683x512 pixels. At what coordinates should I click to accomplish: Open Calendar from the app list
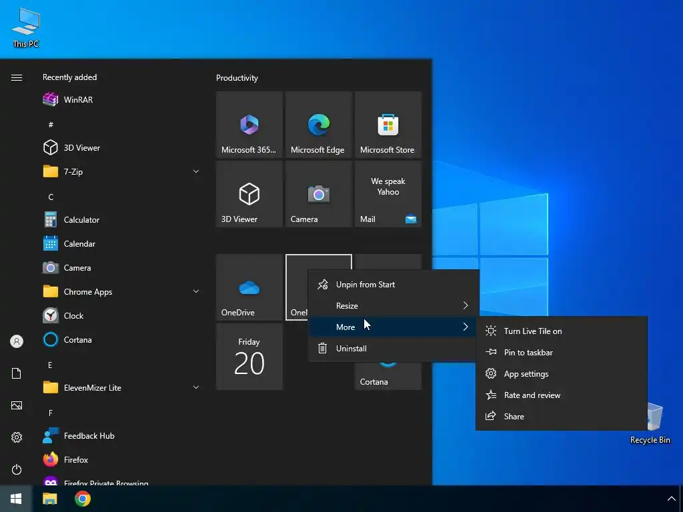pos(121,244)
